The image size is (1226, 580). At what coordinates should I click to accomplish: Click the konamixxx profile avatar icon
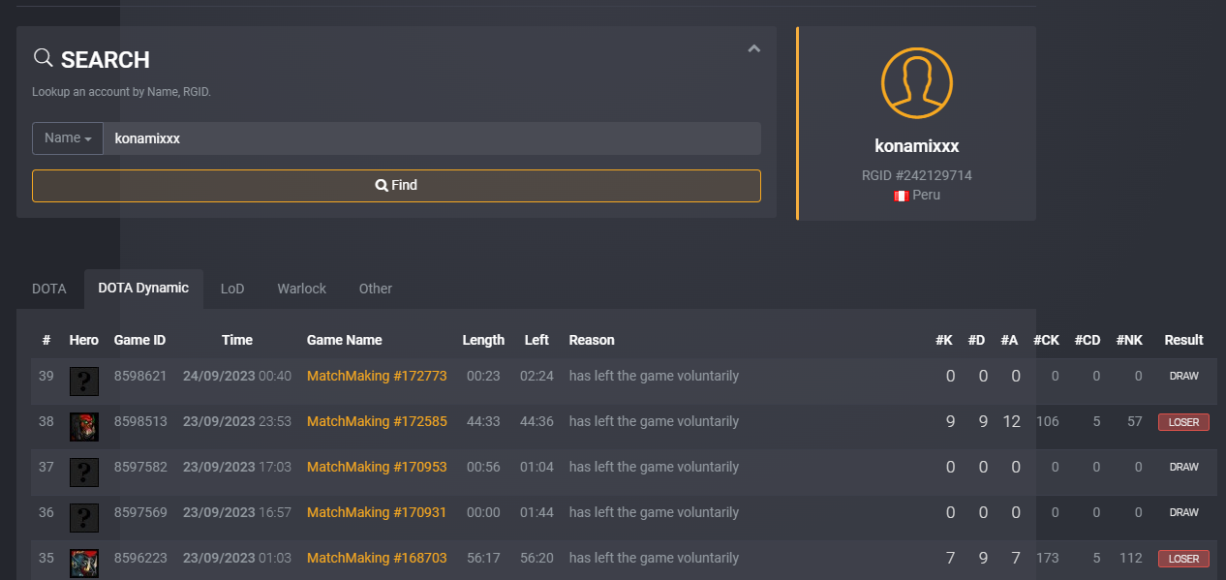[917, 83]
